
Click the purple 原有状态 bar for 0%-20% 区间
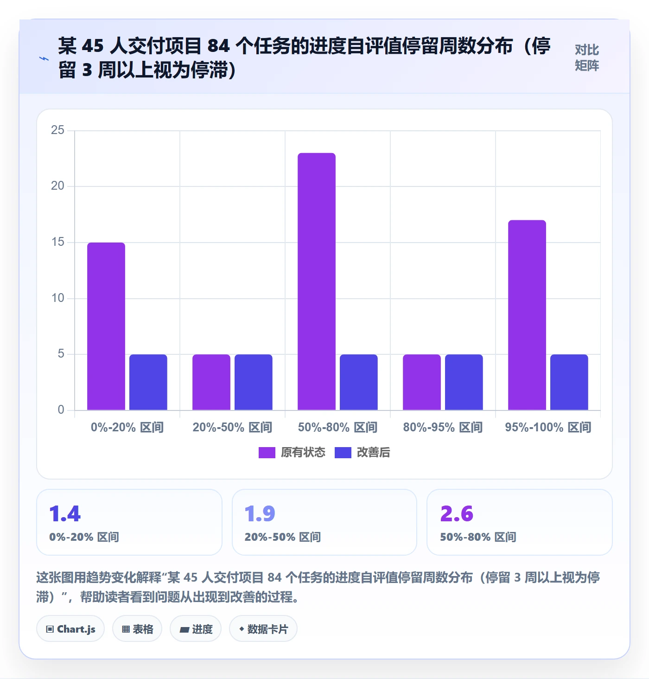(x=106, y=326)
